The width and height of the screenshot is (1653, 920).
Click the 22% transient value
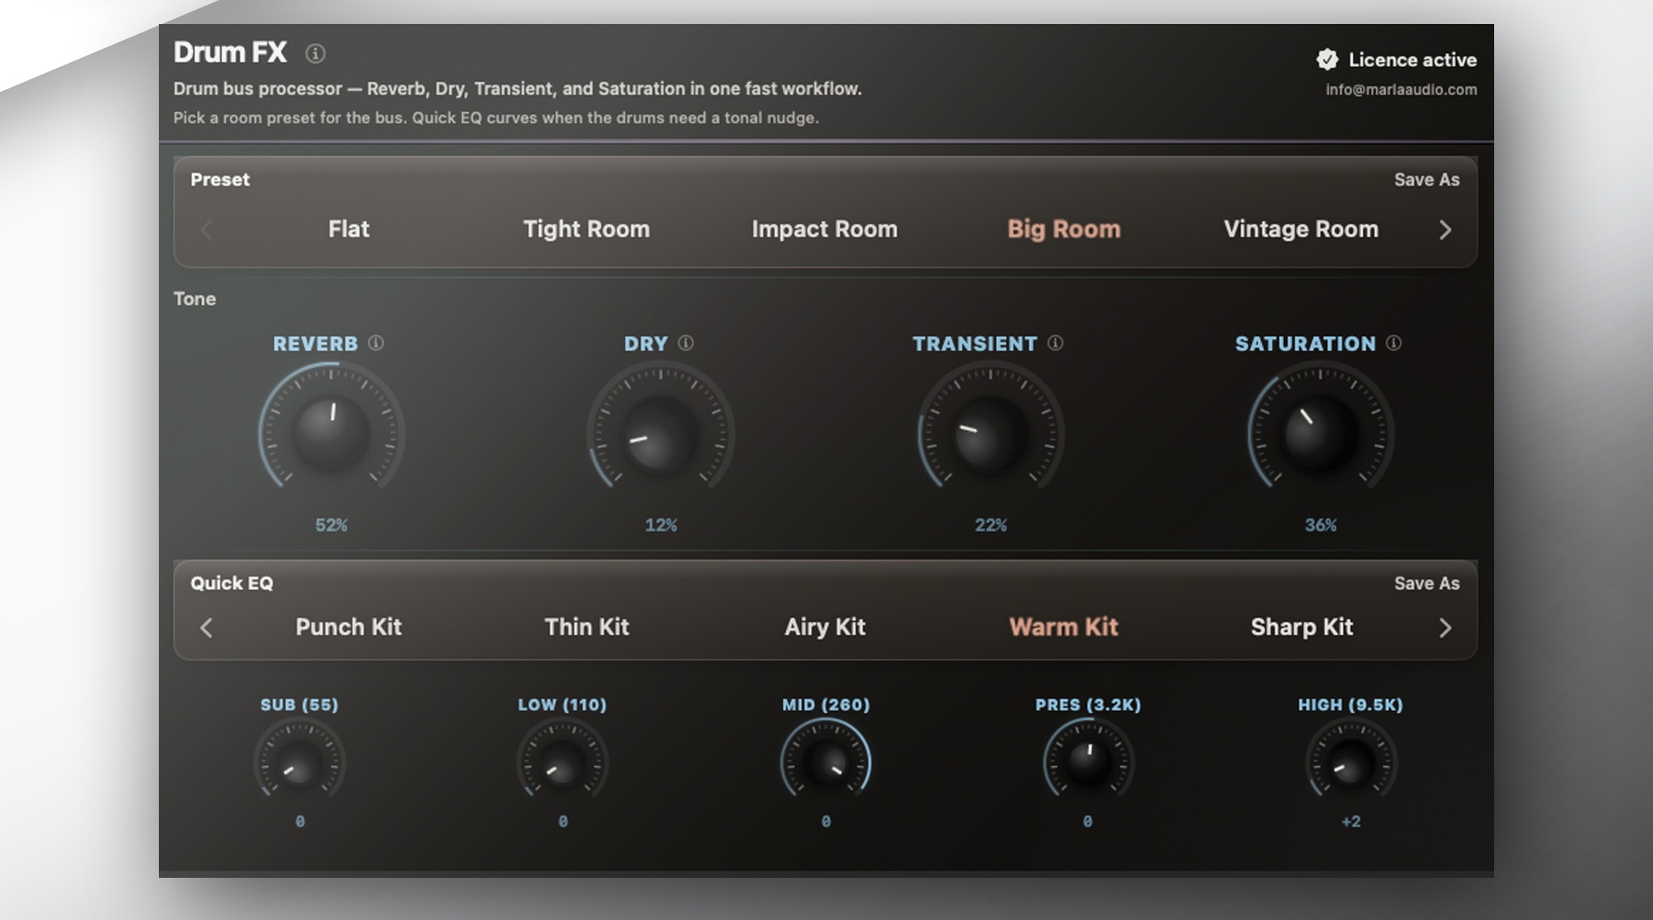(990, 525)
